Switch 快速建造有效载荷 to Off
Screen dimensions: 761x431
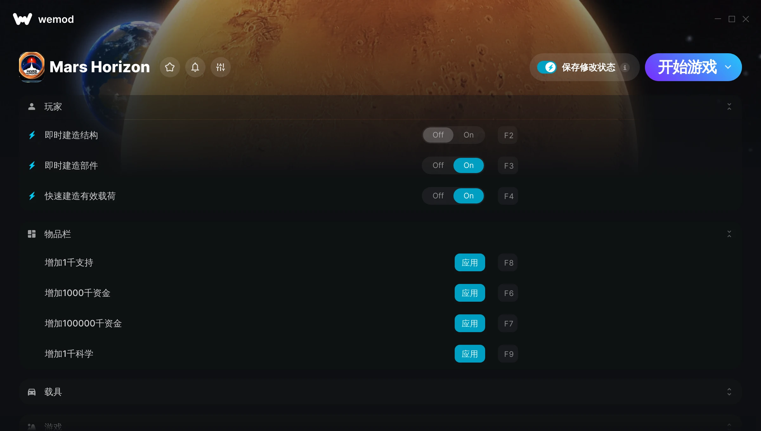coord(438,196)
